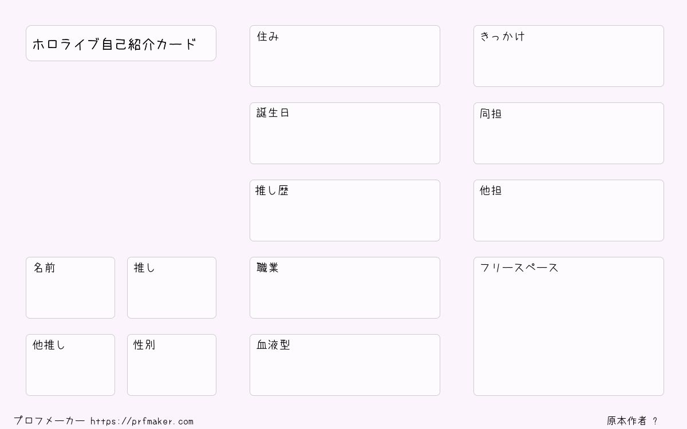Open the https://prfmaker.com link
This screenshot has width=687, height=429.
[x=142, y=422]
